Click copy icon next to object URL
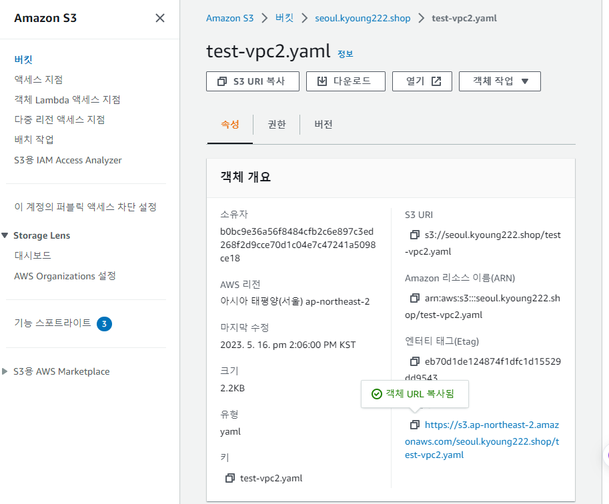Image resolution: width=609 pixels, height=504 pixels. click(415, 425)
